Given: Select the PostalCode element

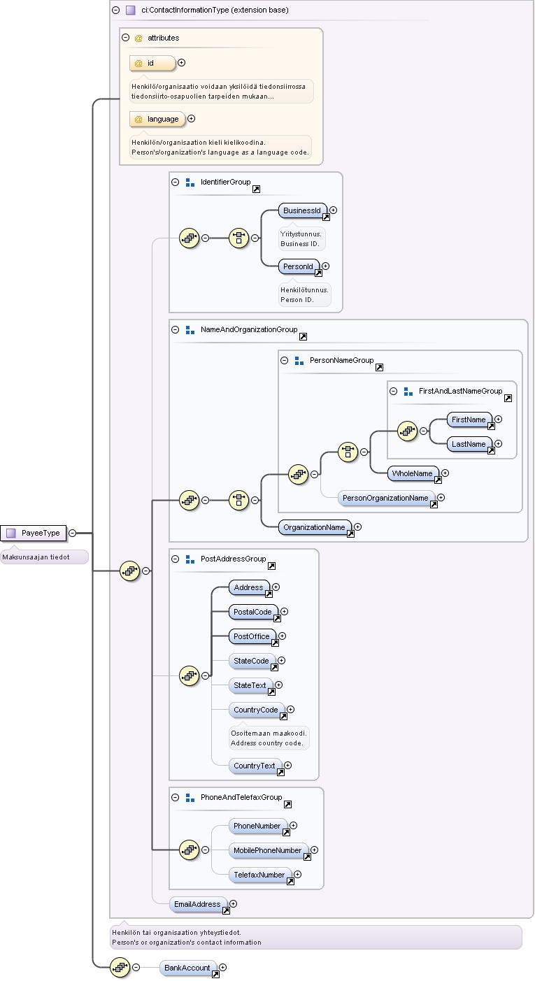Looking at the screenshot, I should [254, 613].
